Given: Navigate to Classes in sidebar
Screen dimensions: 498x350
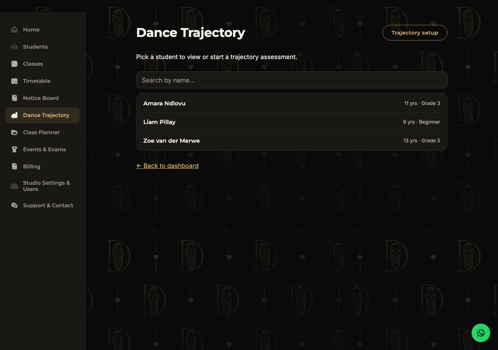Looking at the screenshot, I should 42,64.
